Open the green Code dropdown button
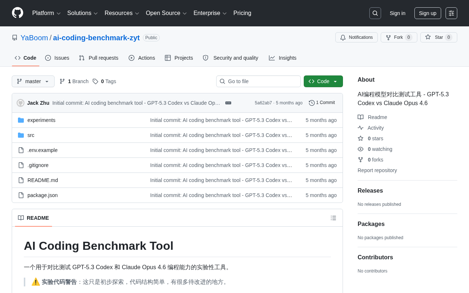 tap(323, 81)
